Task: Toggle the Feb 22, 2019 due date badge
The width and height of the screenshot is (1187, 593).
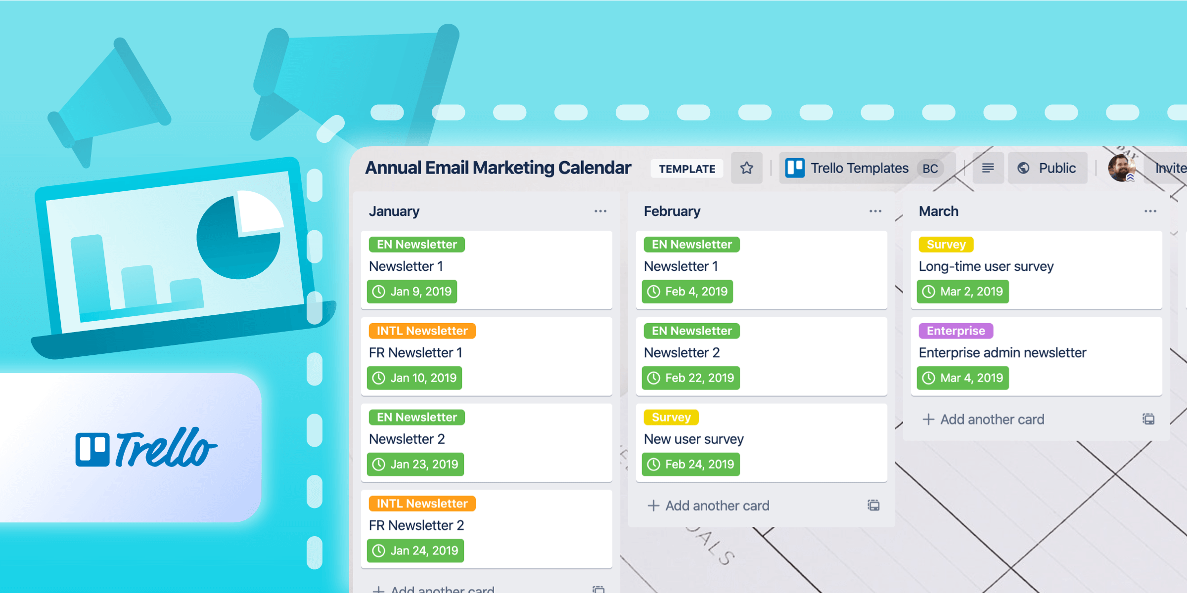Action: [x=690, y=378]
